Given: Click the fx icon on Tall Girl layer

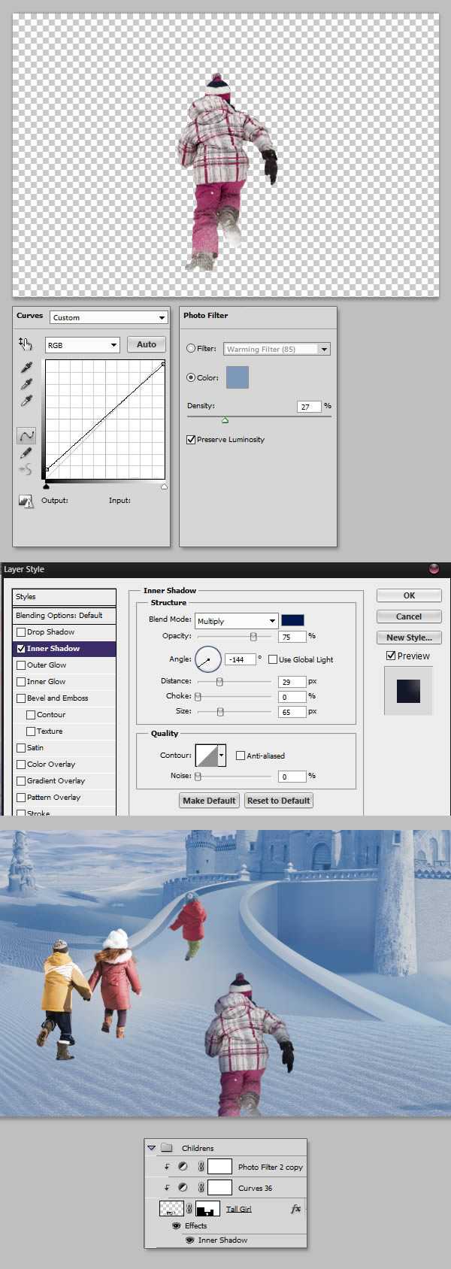Looking at the screenshot, I should [x=295, y=1209].
